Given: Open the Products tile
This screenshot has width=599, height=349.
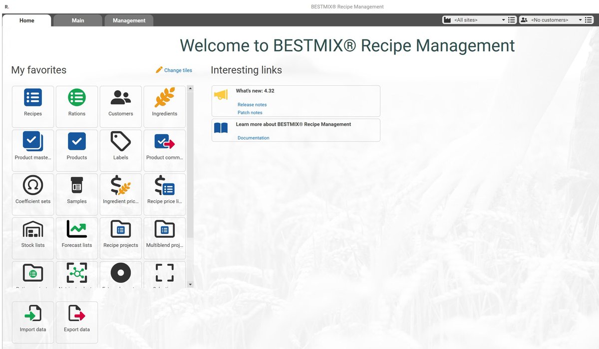Looking at the screenshot, I should [x=77, y=150].
